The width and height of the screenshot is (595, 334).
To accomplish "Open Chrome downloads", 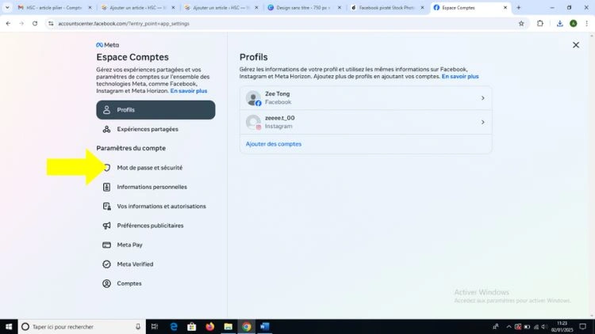I will tap(560, 24).
